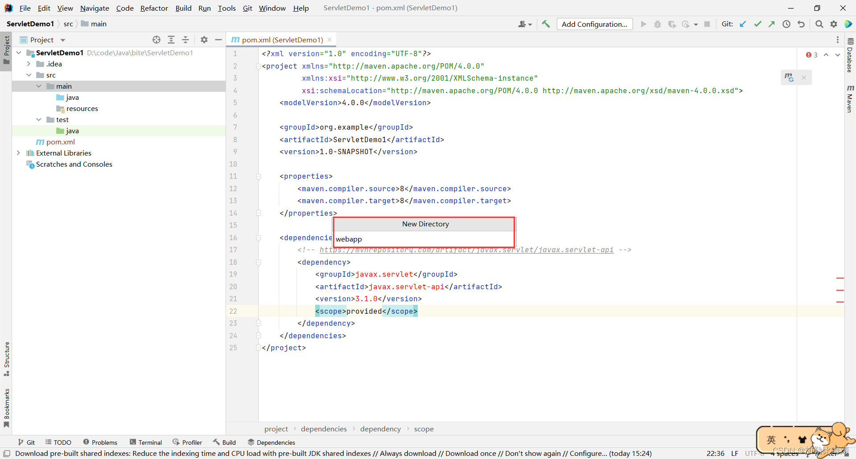Click the error count indicator showing 3
Screen dimensions: 856x459
pos(811,55)
